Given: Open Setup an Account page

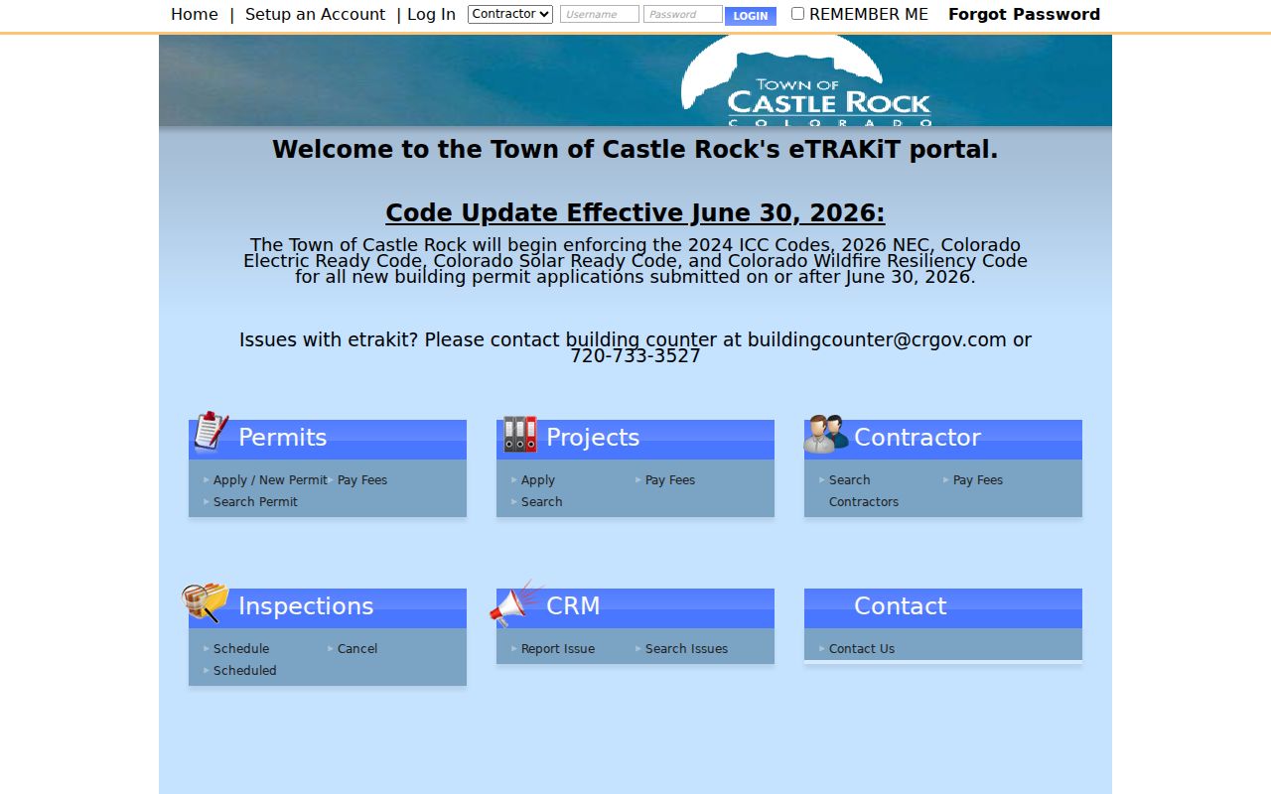Looking at the screenshot, I should coord(315,14).
